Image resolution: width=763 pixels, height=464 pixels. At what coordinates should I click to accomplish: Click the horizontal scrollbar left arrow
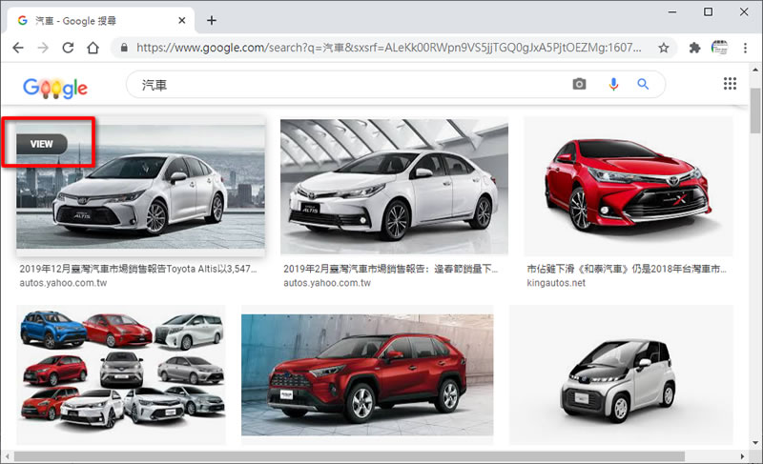(8, 456)
